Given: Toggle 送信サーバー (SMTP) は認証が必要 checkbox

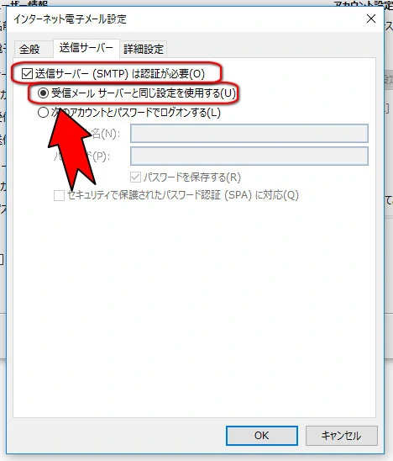Looking at the screenshot, I should (27, 73).
